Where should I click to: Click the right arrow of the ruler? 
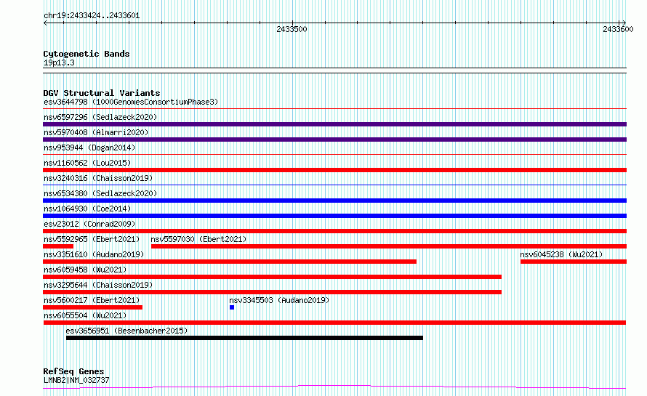623,23
